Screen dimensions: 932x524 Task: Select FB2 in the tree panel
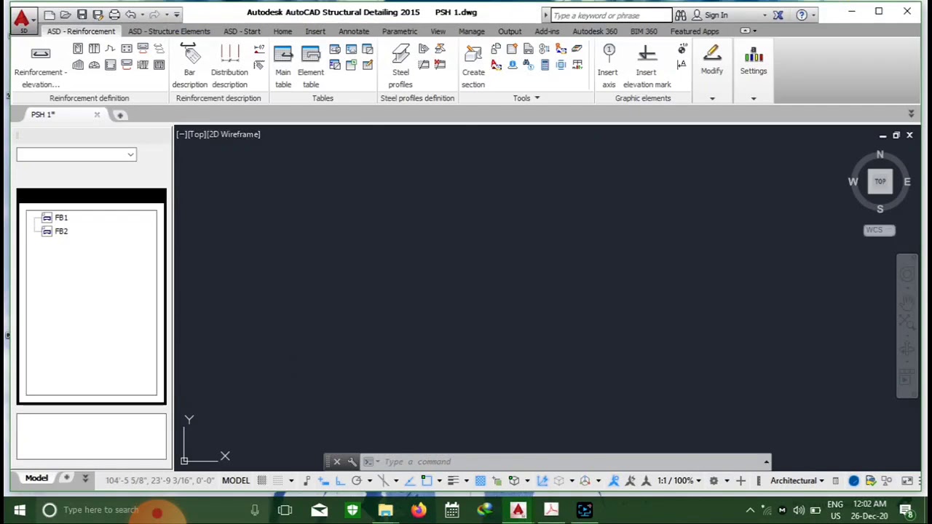tap(61, 231)
